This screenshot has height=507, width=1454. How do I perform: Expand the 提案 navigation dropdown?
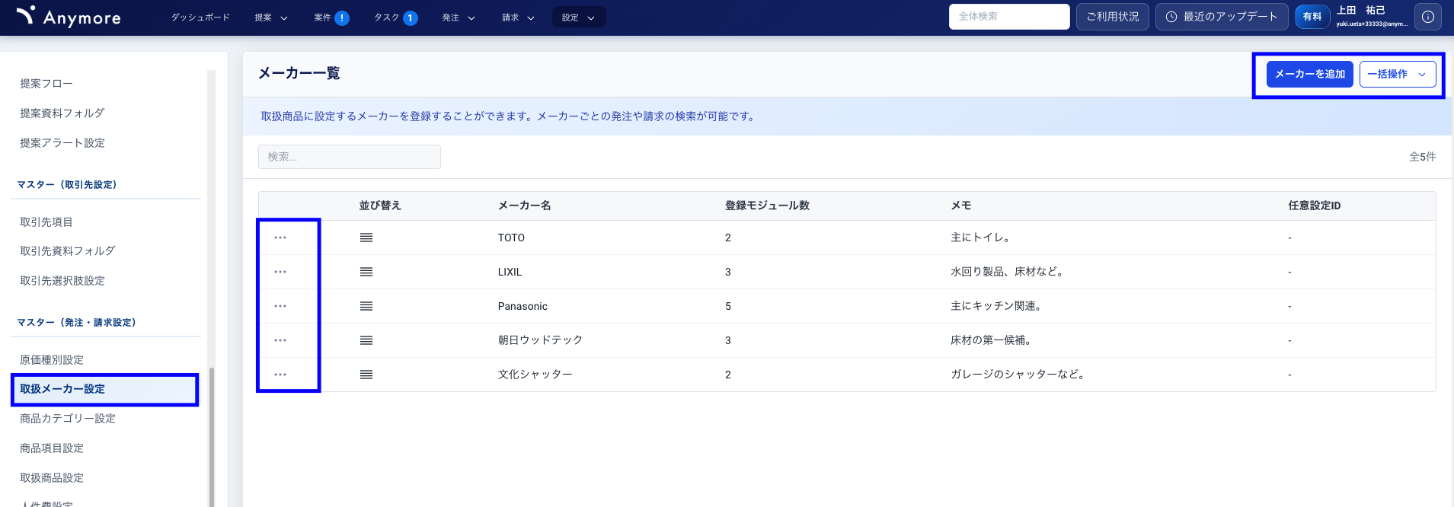272,18
